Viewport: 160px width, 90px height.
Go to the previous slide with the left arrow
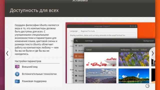7,53
